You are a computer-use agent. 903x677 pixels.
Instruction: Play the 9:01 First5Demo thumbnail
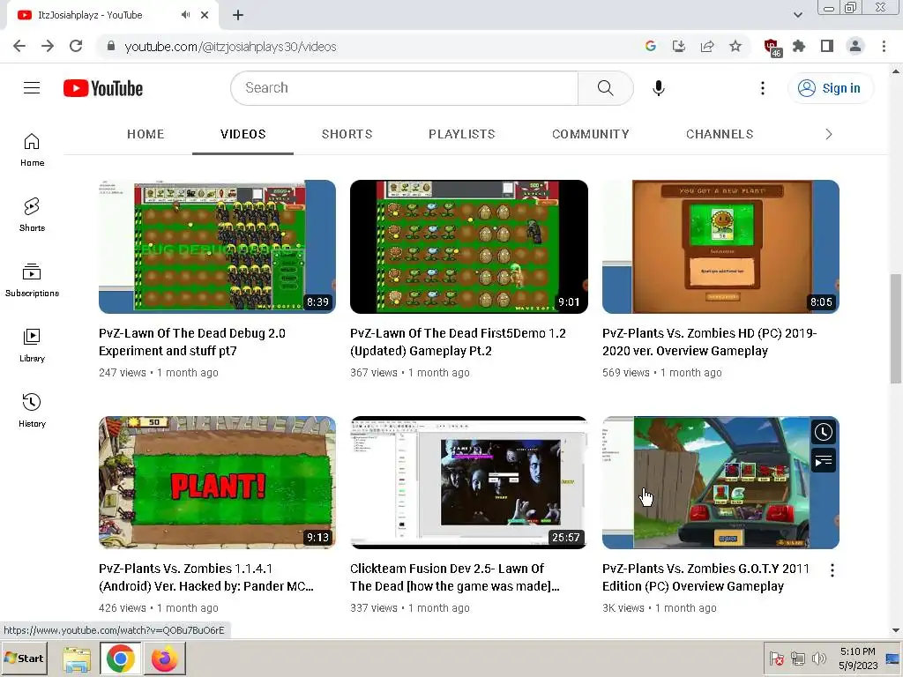click(x=469, y=247)
